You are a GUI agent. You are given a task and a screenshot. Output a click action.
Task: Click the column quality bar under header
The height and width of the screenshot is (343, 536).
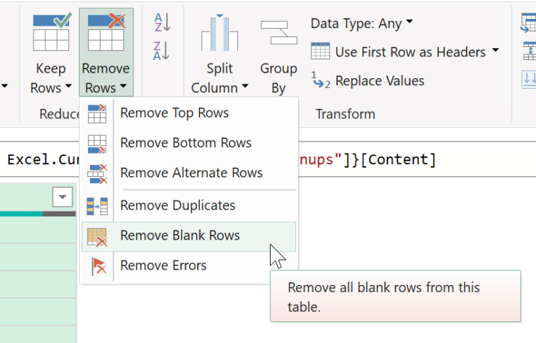pyautogui.click(x=38, y=214)
